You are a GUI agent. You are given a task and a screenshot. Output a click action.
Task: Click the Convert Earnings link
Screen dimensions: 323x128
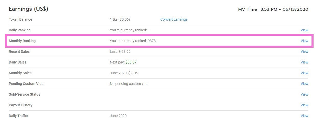pyautogui.click(x=174, y=19)
